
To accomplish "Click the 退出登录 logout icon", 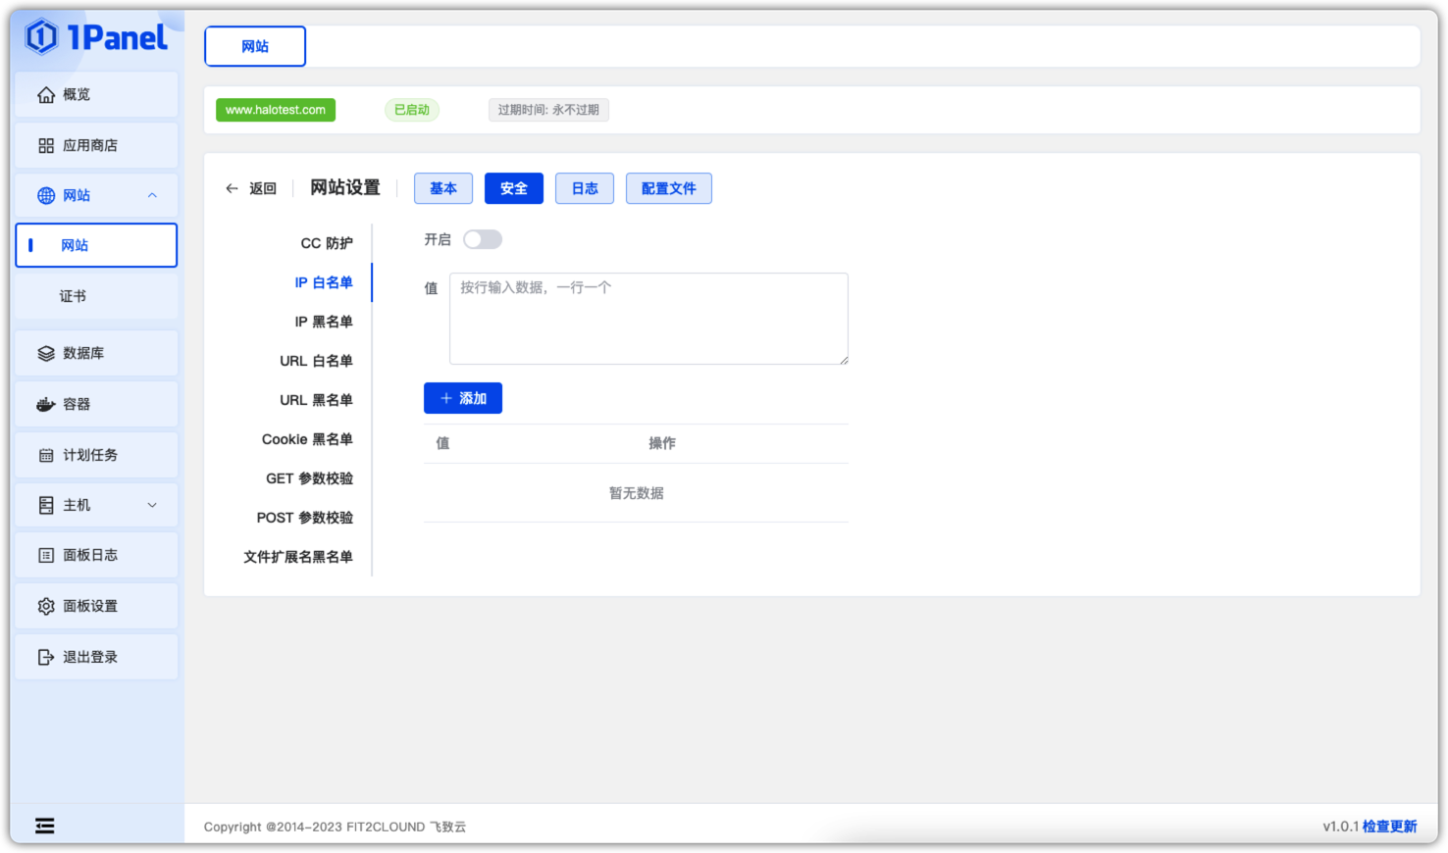I will [x=46, y=658].
